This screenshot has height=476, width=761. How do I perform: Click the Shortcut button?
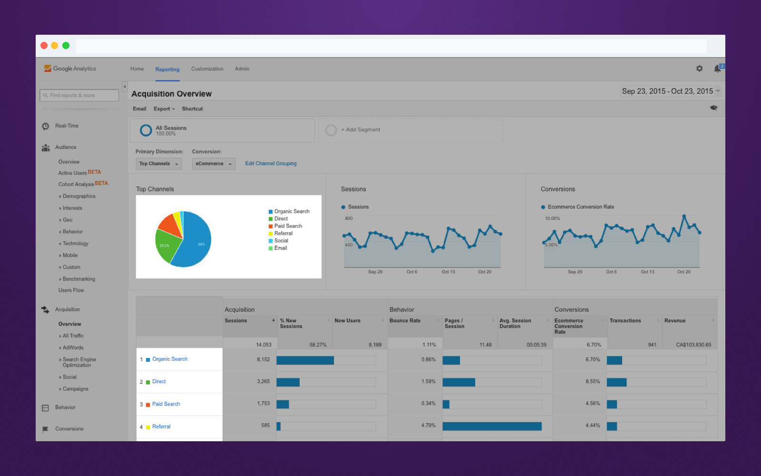coord(192,109)
